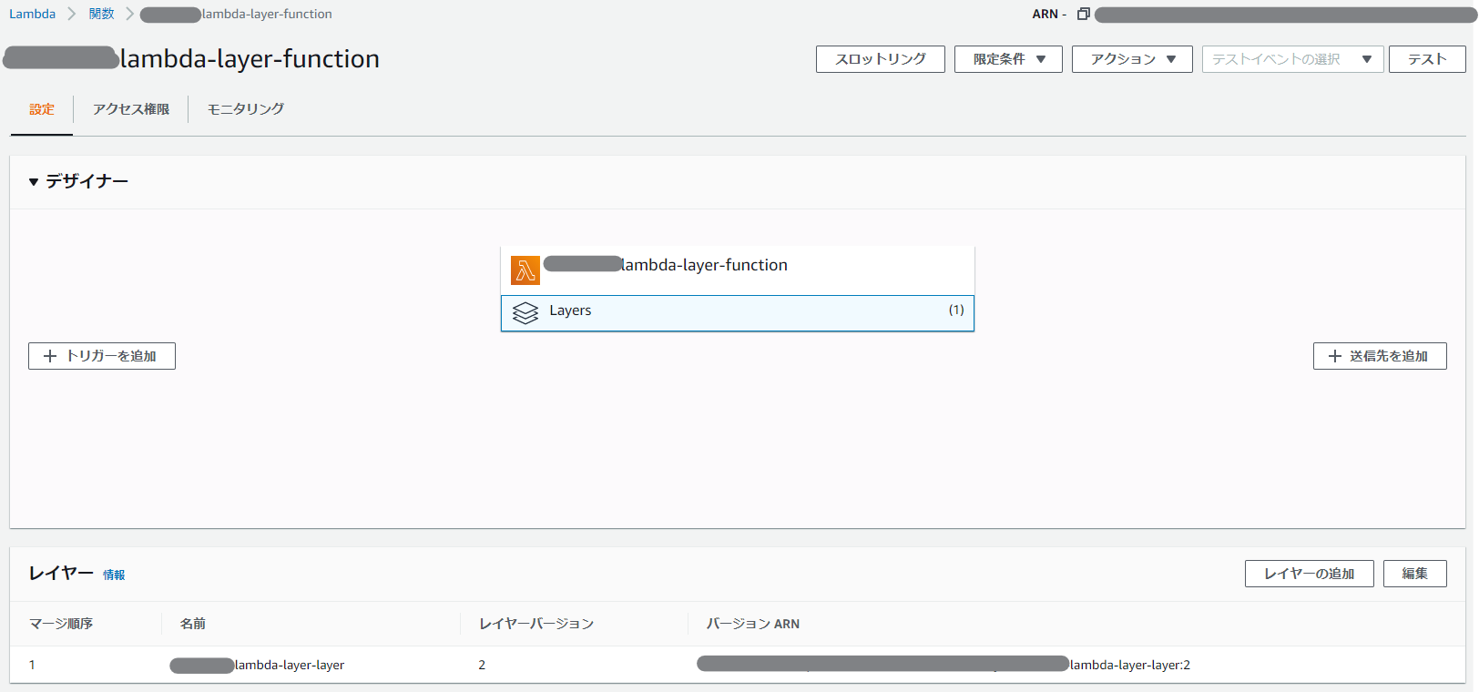Open the アクション dropdown menu

click(x=1132, y=59)
